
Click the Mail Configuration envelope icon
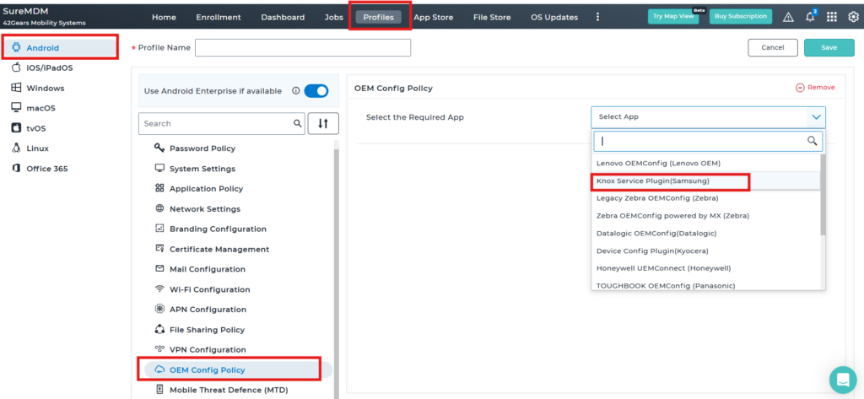tap(159, 269)
